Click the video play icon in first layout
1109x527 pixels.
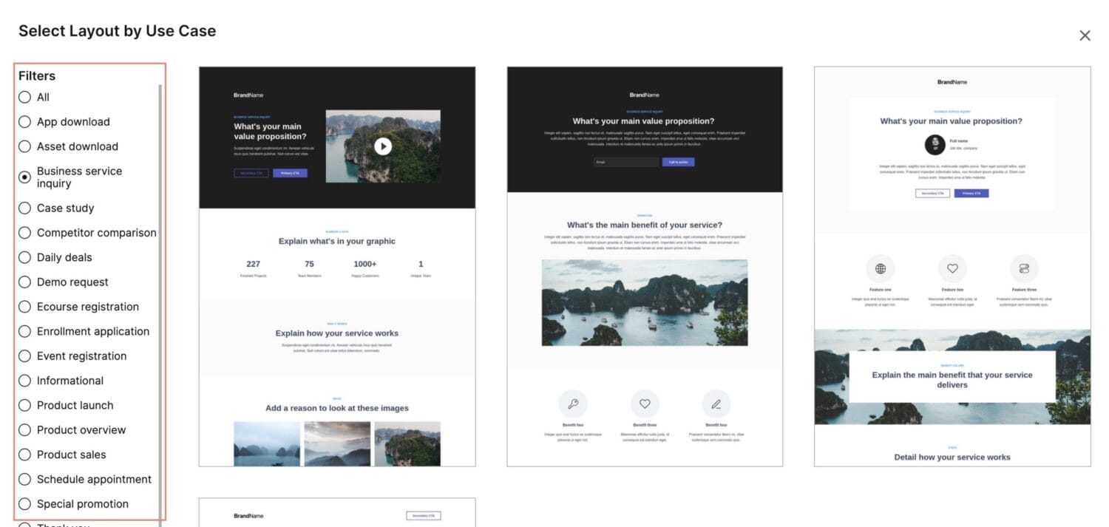pyautogui.click(x=382, y=146)
